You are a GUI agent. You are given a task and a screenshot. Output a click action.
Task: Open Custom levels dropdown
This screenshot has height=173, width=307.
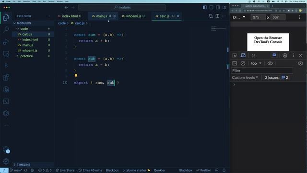[245, 78]
